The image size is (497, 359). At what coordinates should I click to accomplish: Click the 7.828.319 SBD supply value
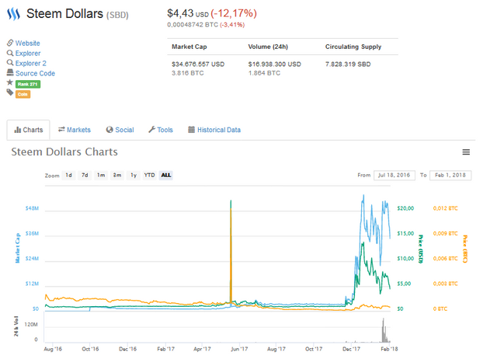click(x=348, y=64)
